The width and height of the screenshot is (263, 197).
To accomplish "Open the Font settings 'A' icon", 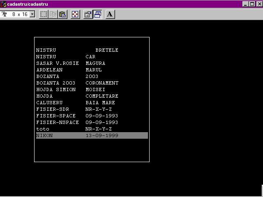I will 110,14.
